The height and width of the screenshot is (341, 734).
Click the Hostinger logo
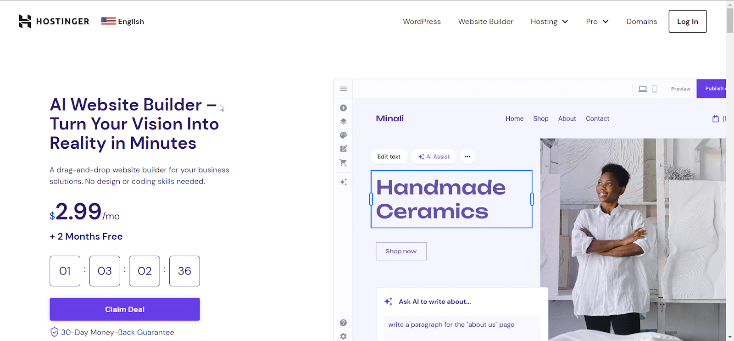[x=54, y=21]
